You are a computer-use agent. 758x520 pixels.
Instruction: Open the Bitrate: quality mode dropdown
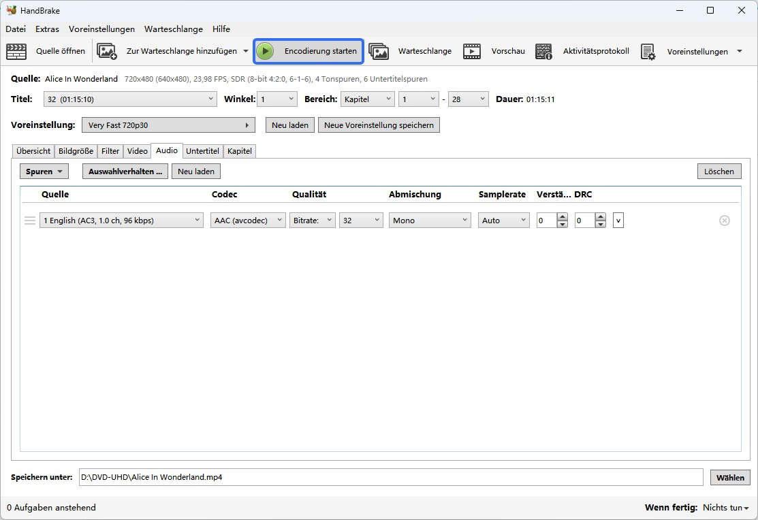(313, 221)
